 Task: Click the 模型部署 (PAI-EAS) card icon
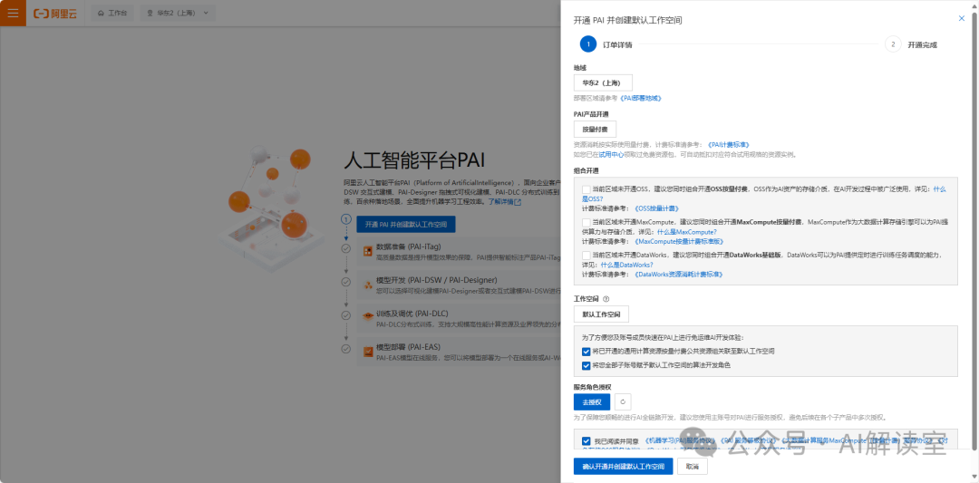pos(368,352)
